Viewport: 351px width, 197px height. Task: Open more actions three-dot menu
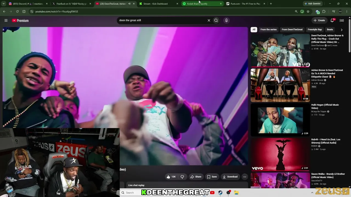(x=245, y=177)
